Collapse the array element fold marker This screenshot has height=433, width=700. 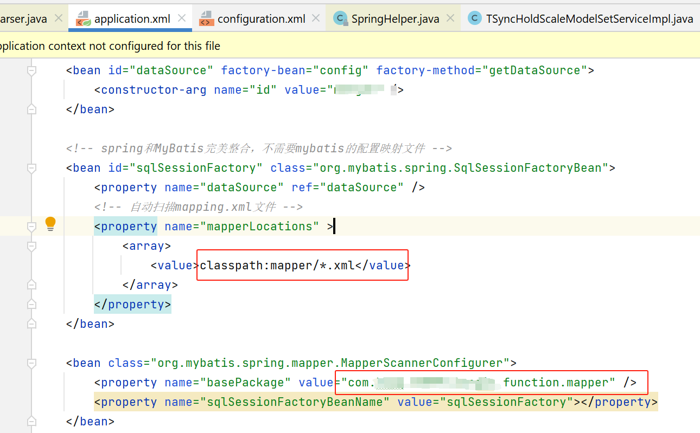pyautogui.click(x=31, y=246)
